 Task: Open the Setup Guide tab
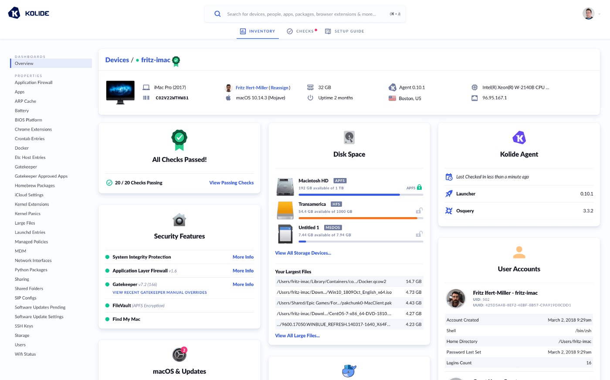(x=345, y=31)
